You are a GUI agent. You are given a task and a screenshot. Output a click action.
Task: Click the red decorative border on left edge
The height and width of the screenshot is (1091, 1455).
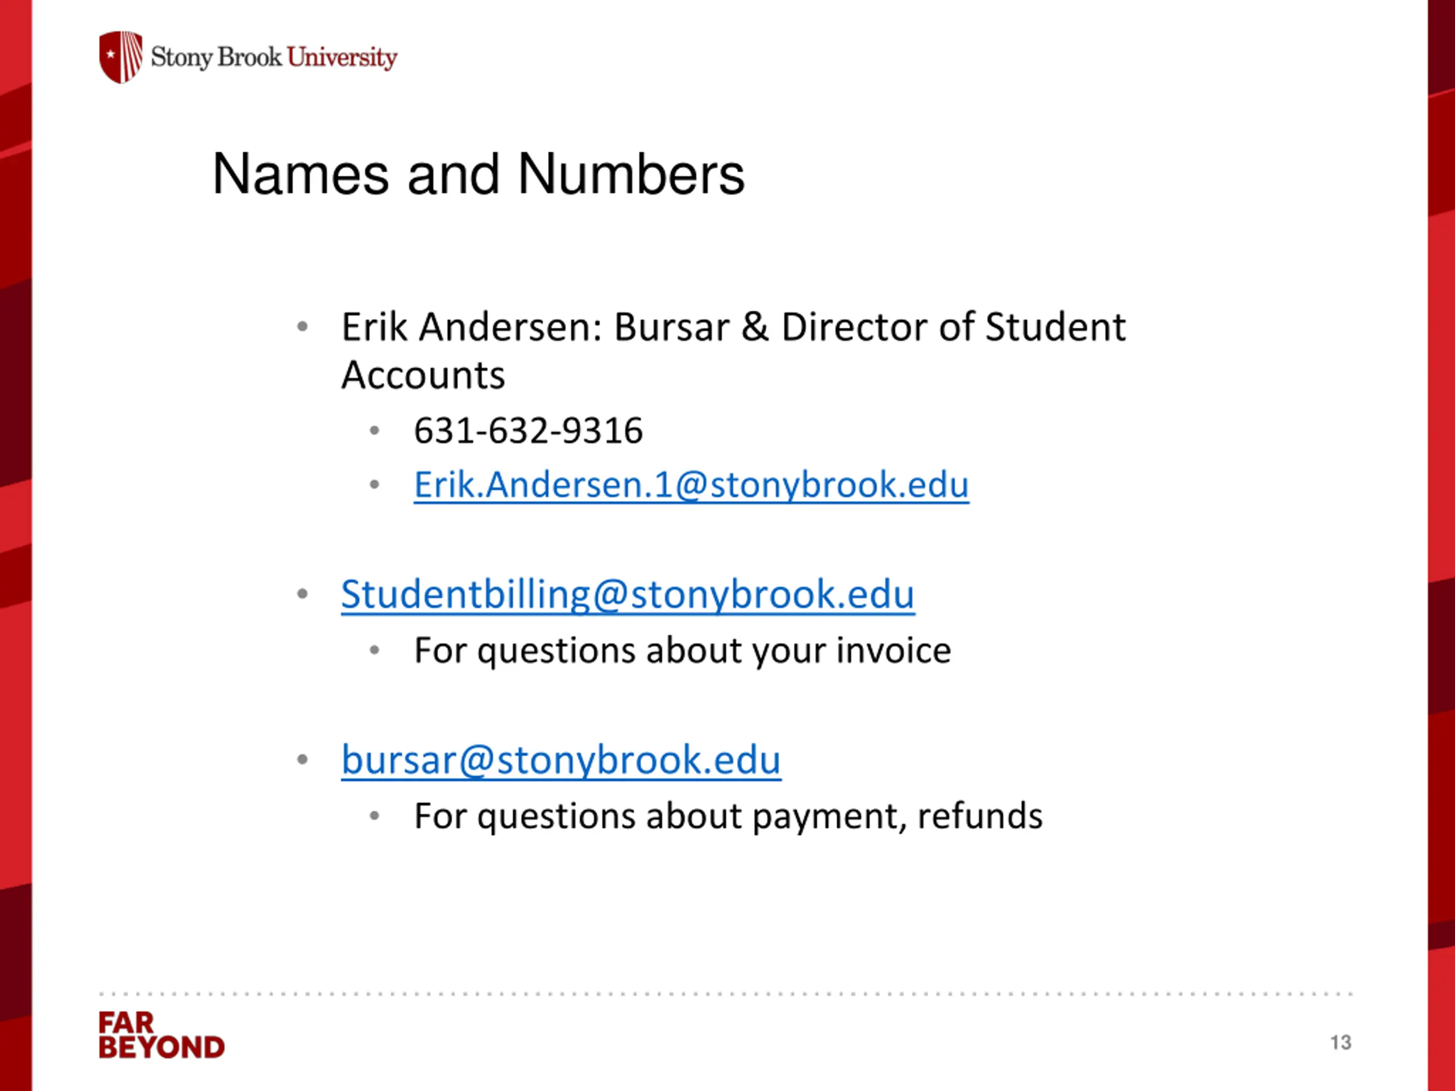16,545
